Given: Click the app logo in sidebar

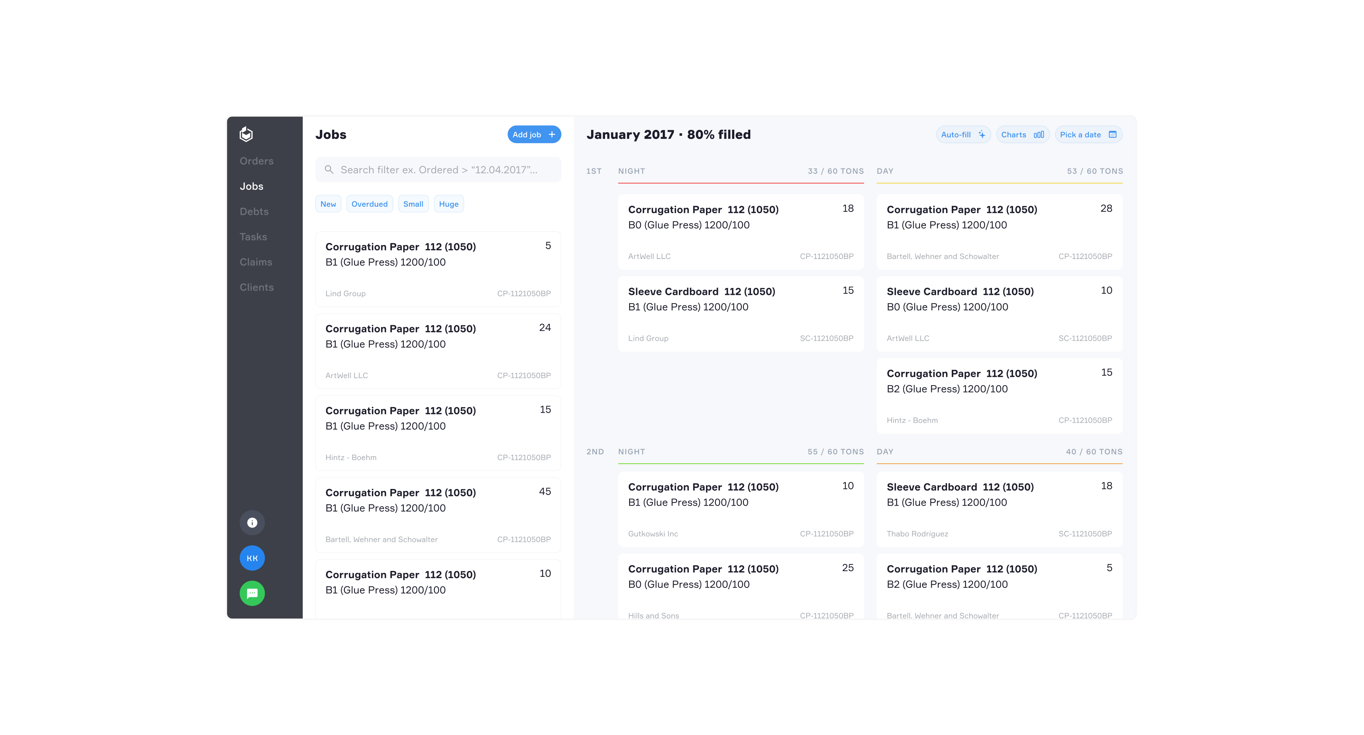Looking at the screenshot, I should (246, 134).
